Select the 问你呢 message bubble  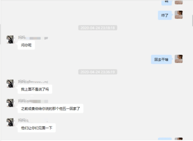(26, 45)
